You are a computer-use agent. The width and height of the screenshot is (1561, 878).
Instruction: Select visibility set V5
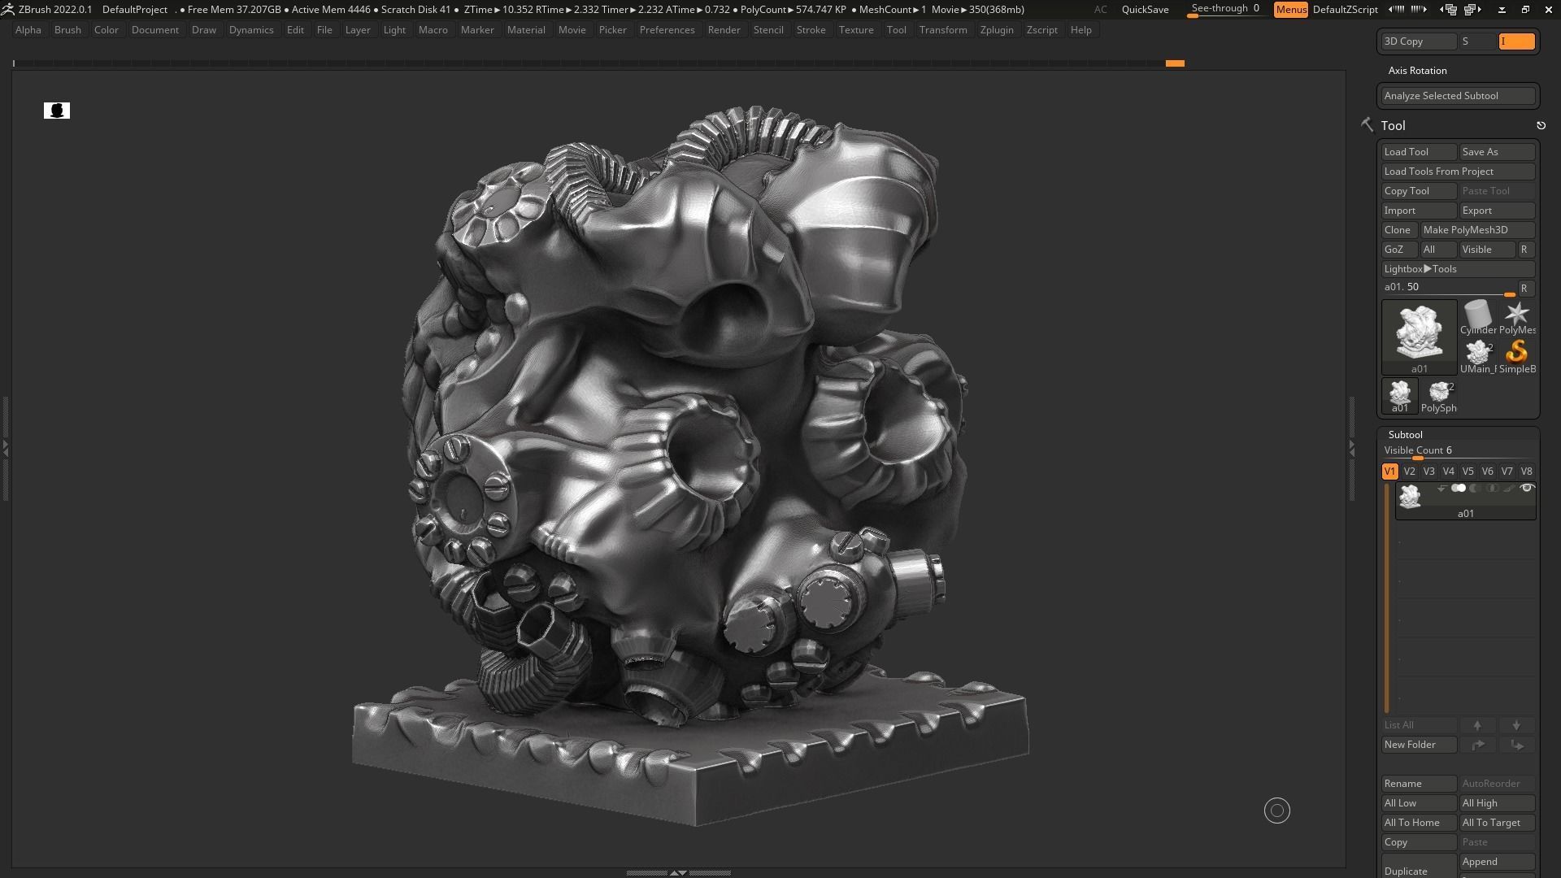point(1468,472)
